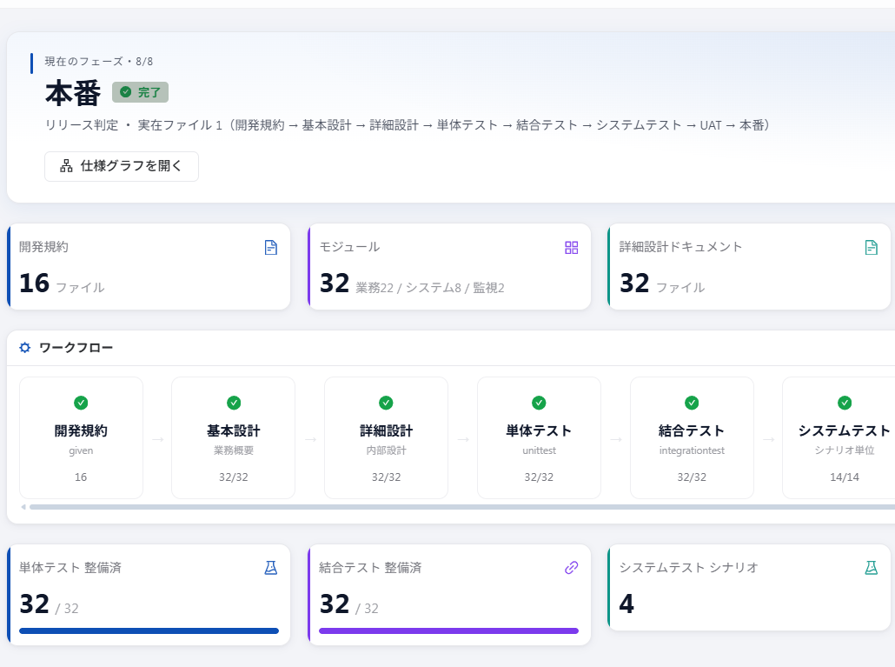Screen dimensions: 895x667
Task: Select the 開発規約 workflow step card
Action: click(81, 438)
